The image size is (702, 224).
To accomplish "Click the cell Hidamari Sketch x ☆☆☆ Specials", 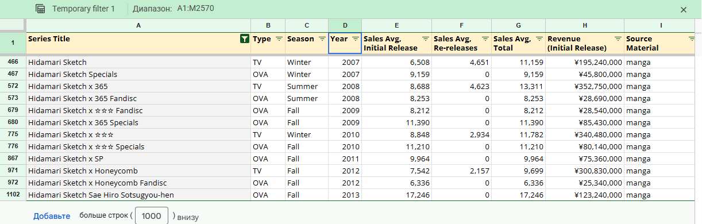I will 138,146.
